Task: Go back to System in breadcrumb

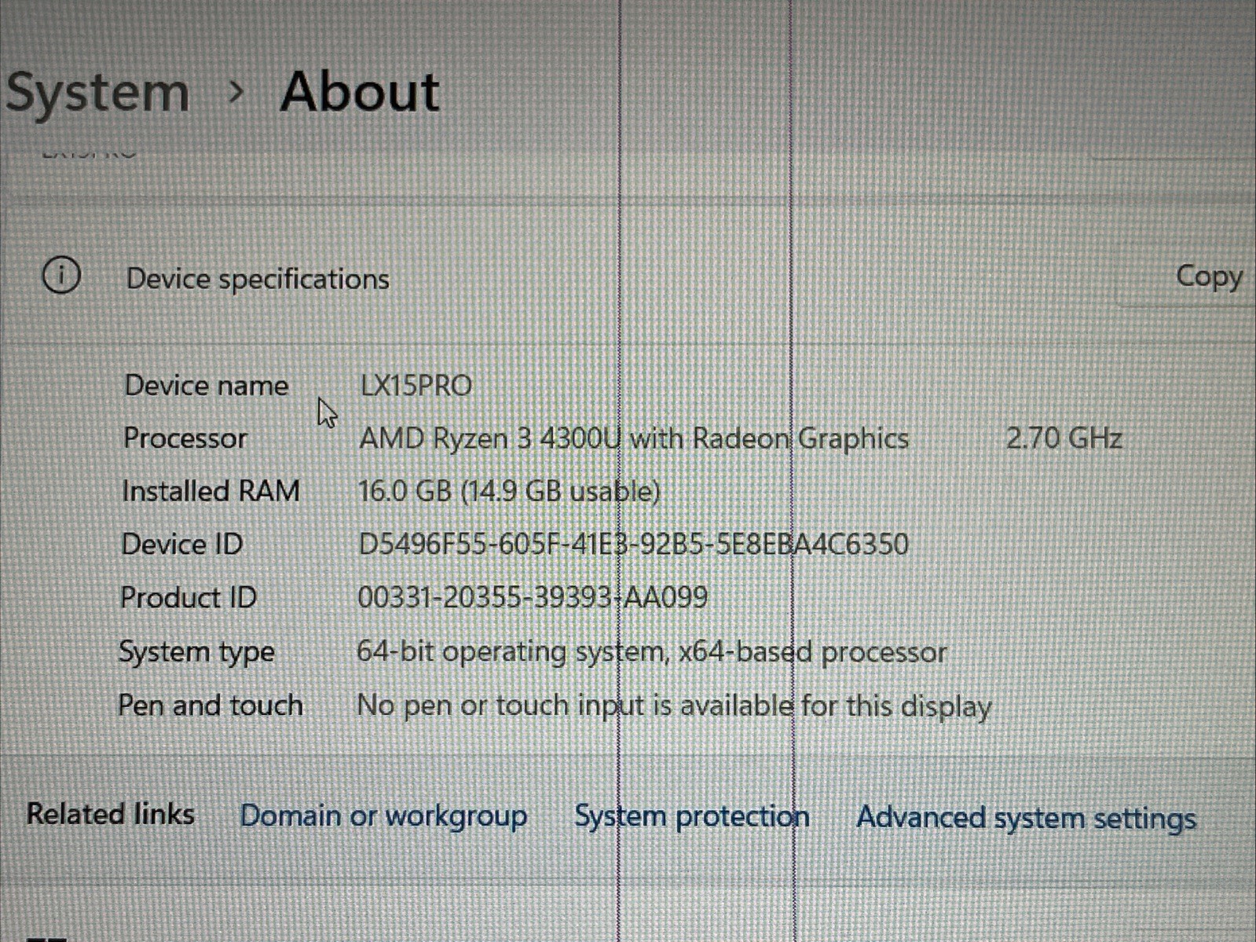Action: tap(97, 93)
